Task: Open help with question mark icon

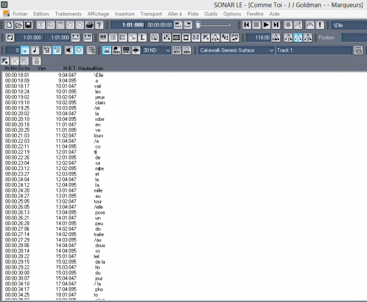Action: 99,25
